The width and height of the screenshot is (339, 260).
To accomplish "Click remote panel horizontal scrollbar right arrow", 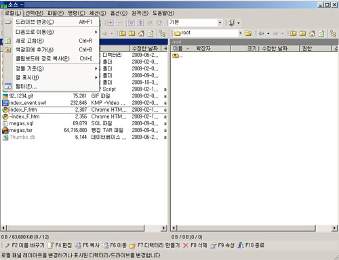I will pos(335,228).
